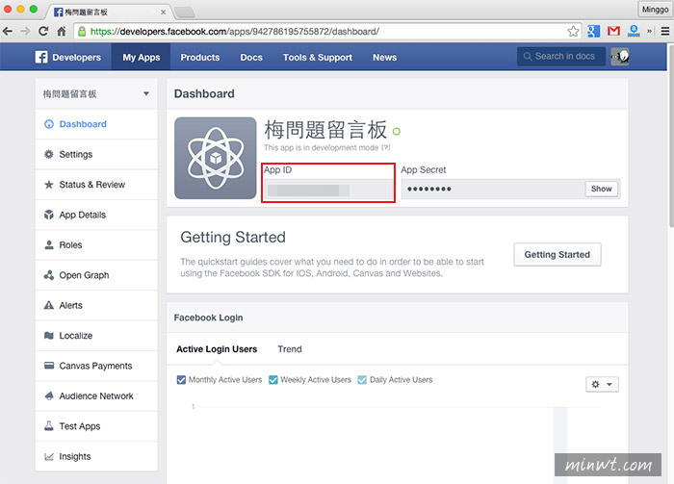Open the Insights sidebar link

click(x=96, y=456)
